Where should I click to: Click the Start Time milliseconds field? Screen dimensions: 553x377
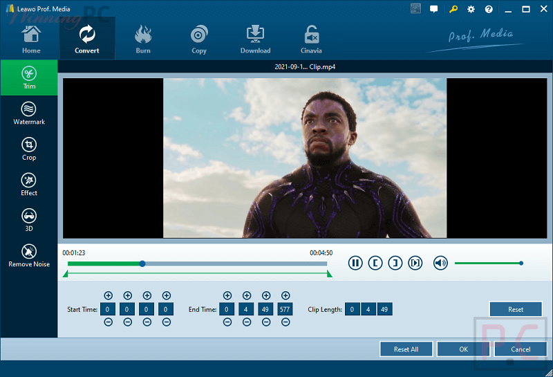coord(166,309)
